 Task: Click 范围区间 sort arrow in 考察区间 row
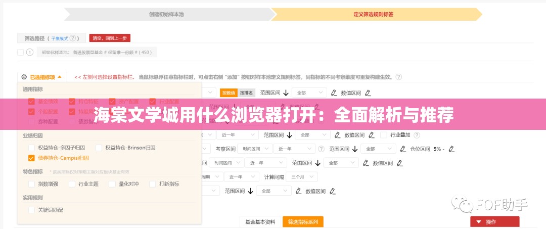pos(355,149)
